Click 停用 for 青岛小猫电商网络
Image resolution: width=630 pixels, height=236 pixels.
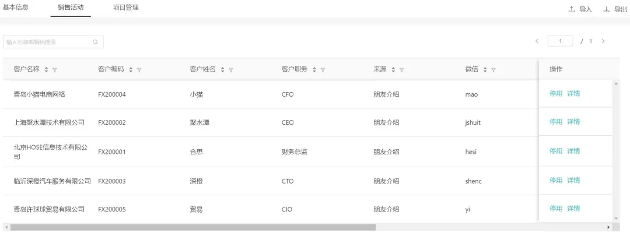click(556, 93)
